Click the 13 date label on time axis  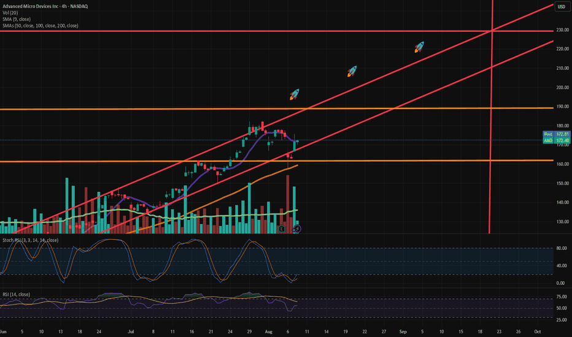point(61,332)
